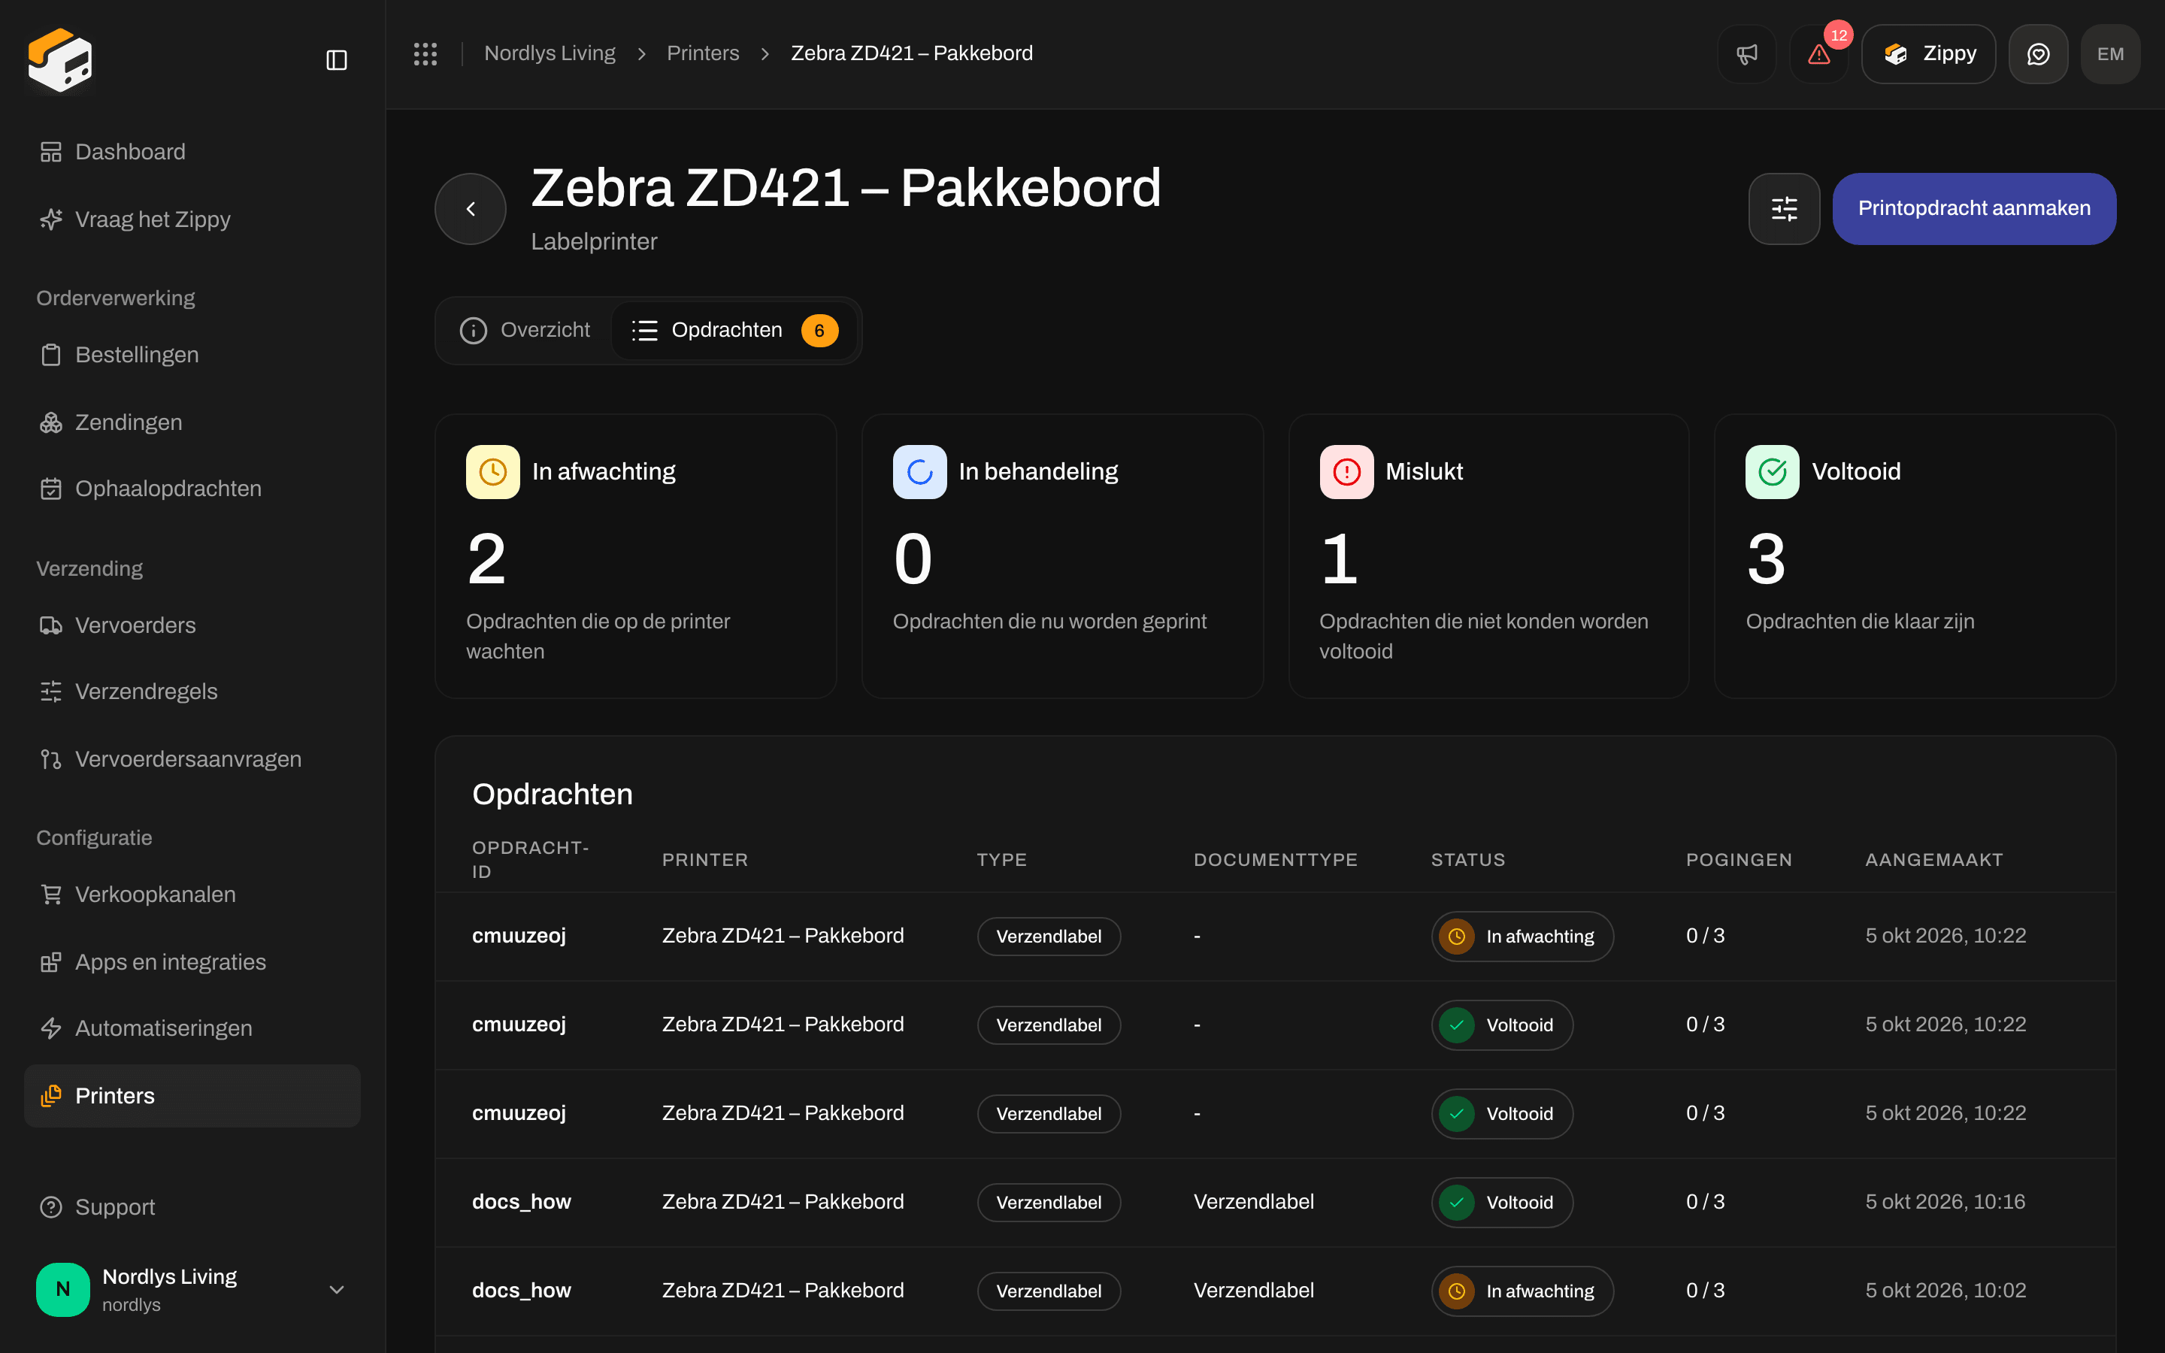Open Verkoopkanalen page

point(192,894)
